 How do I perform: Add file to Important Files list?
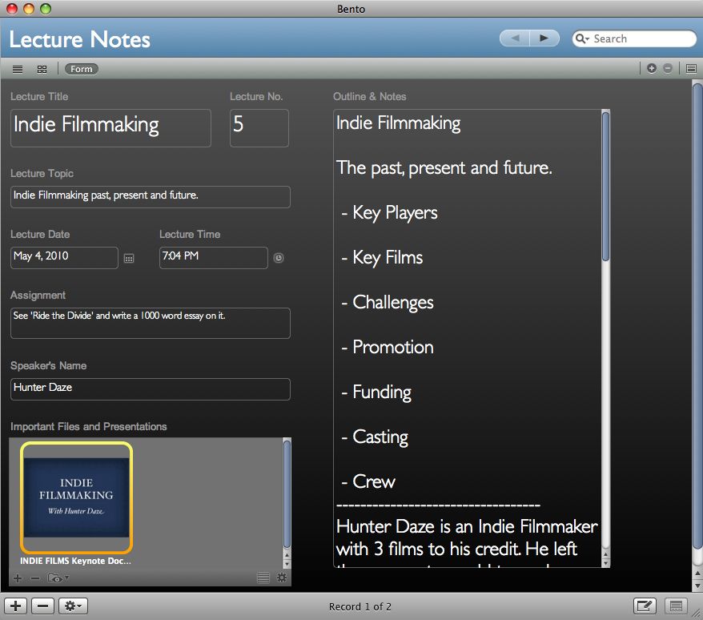(18, 578)
